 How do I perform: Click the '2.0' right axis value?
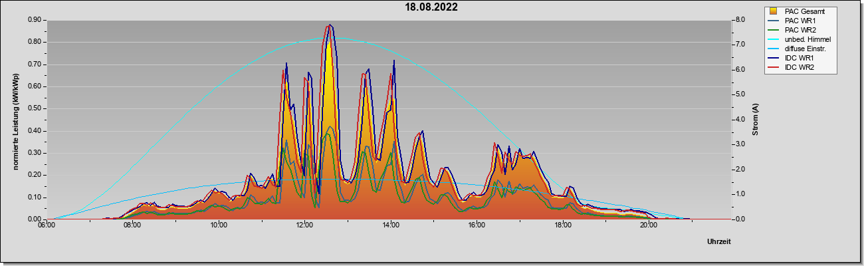coord(740,170)
